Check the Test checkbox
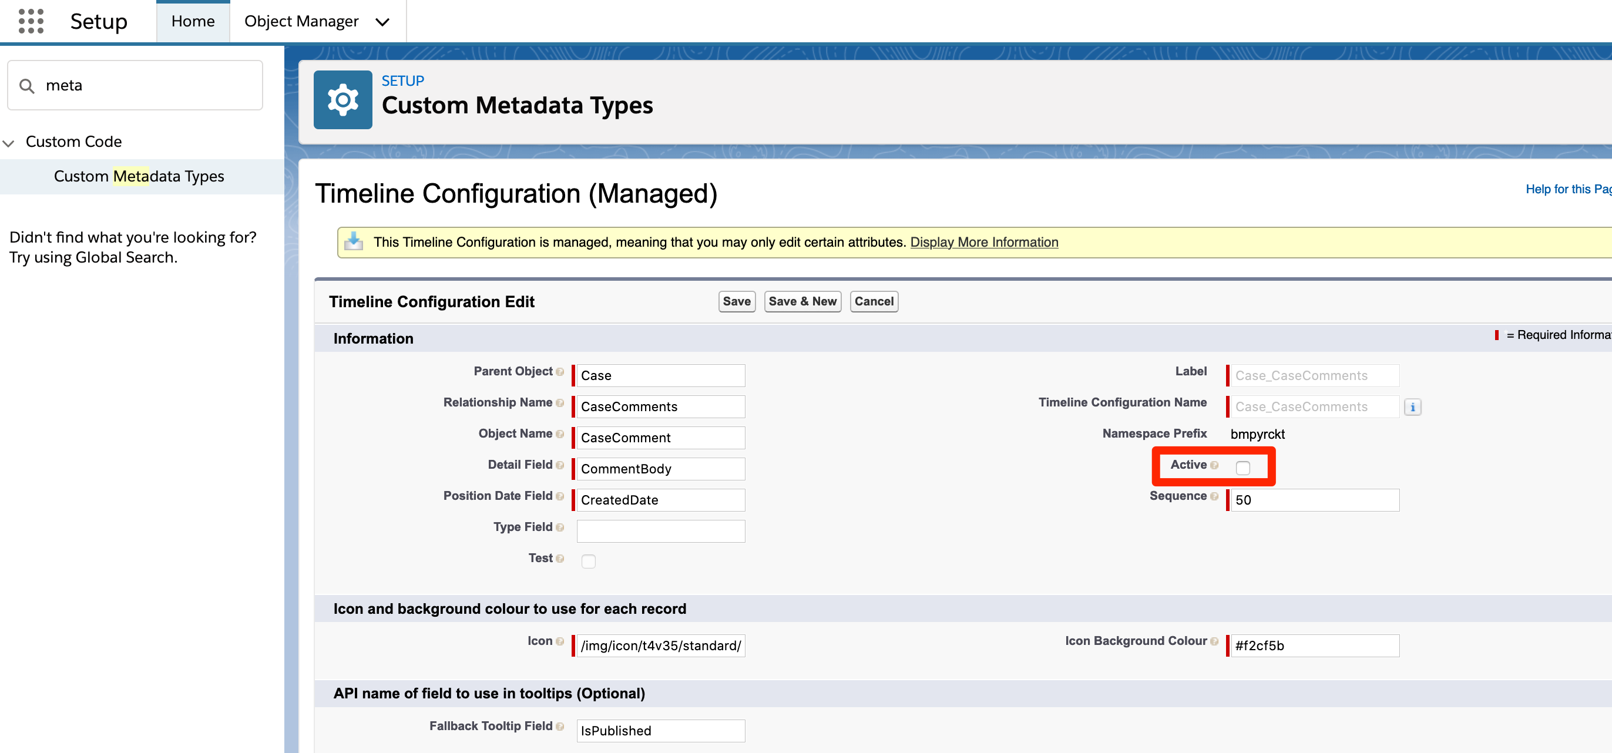This screenshot has height=753, width=1612. pyautogui.click(x=588, y=561)
